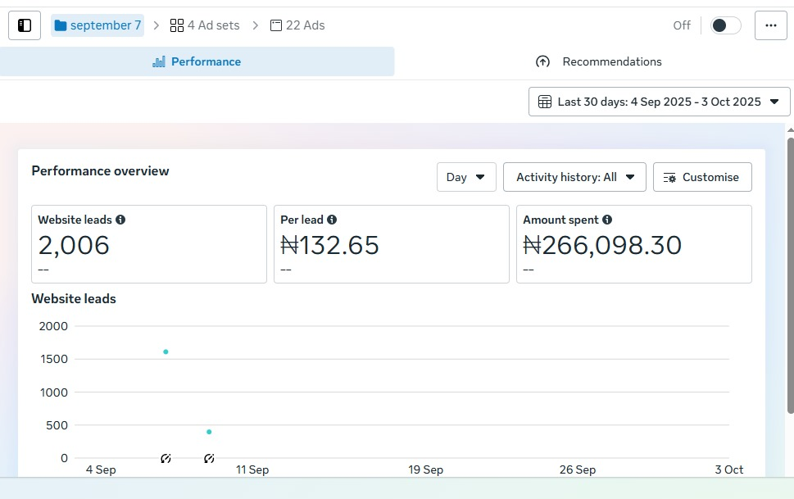Click the '₦132.65' per lead value

pyautogui.click(x=329, y=245)
